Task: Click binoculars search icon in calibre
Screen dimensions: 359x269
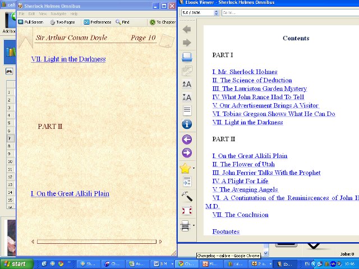Action: (9, 71)
